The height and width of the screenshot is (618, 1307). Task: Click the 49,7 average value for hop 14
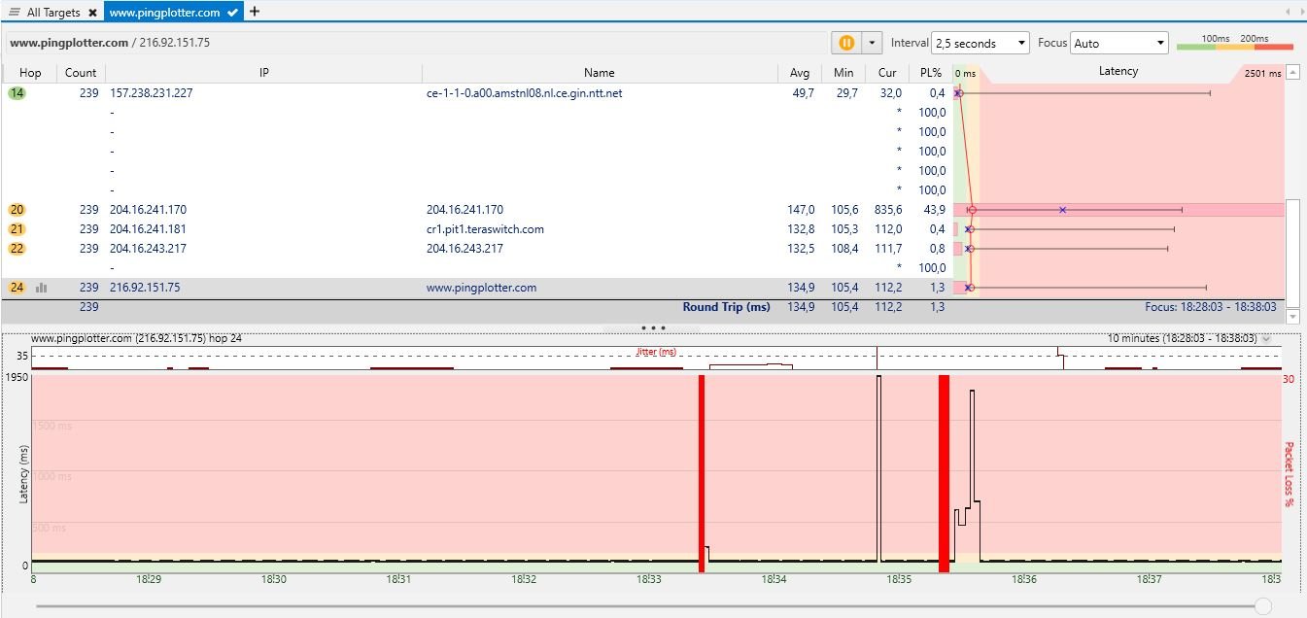[x=804, y=93]
